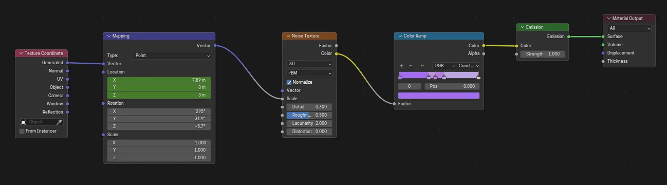This screenshot has width=667, height=185.
Task: Click the Noise Texture Scale input socket
Action: [x=282, y=99]
